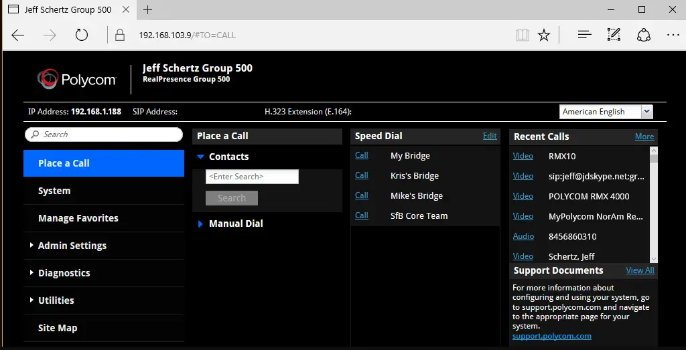Call My Bridge speed dial
The image size is (686, 350).
point(361,155)
